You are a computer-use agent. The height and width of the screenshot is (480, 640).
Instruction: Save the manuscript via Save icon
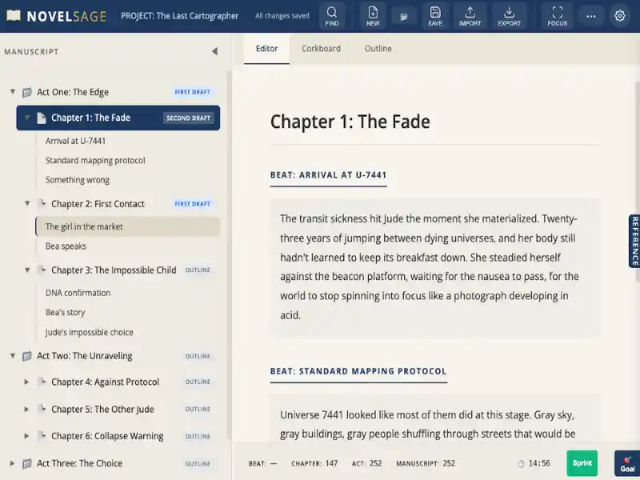(435, 15)
